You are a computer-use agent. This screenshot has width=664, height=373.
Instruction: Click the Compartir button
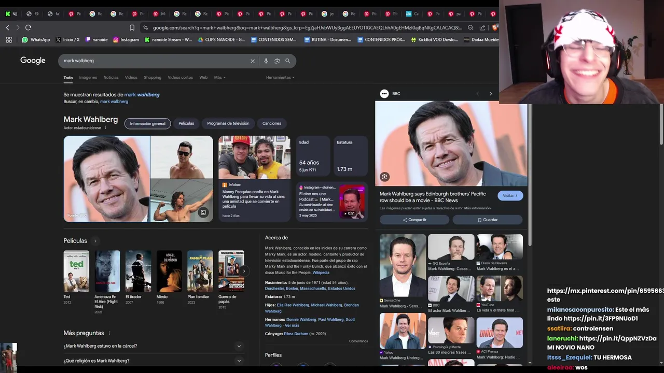click(x=414, y=220)
